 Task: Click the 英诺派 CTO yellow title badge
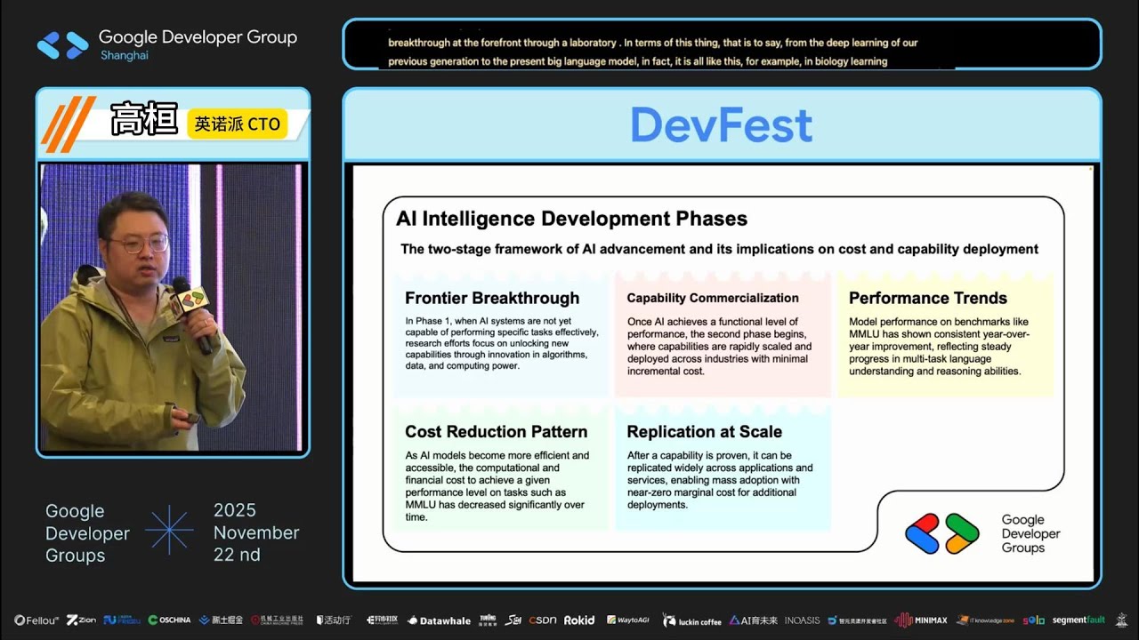pos(238,124)
